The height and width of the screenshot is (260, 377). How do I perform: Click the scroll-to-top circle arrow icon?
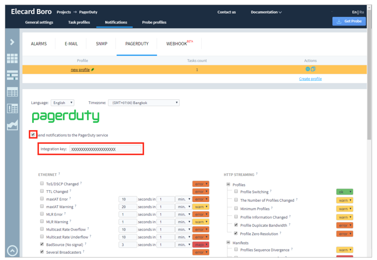[12, 251]
